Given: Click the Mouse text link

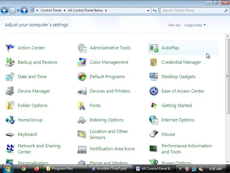Looking at the screenshot, I should 168,134.
